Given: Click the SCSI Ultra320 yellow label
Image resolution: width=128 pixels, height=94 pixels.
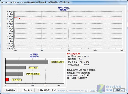Looking at the screenshot, I should click(58, 62).
